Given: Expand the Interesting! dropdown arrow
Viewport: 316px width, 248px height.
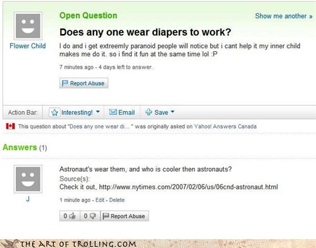Looking at the screenshot, I should click(98, 112).
